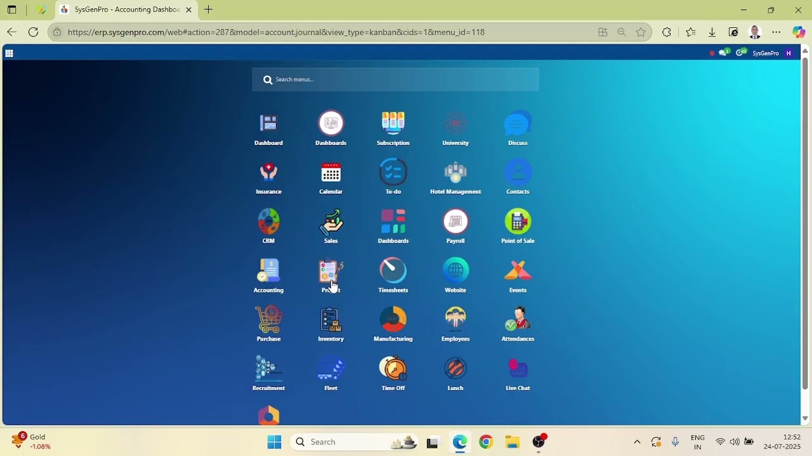Viewport: 812px width, 456px height.
Task: Open Chrome from the taskbar
Action: point(486,442)
